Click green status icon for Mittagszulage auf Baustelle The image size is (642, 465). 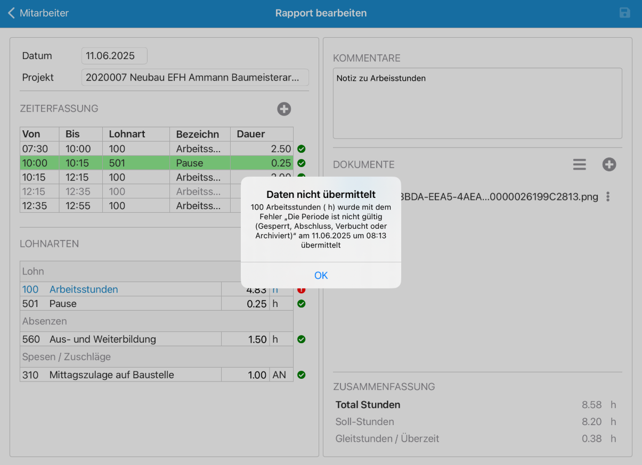tap(301, 375)
